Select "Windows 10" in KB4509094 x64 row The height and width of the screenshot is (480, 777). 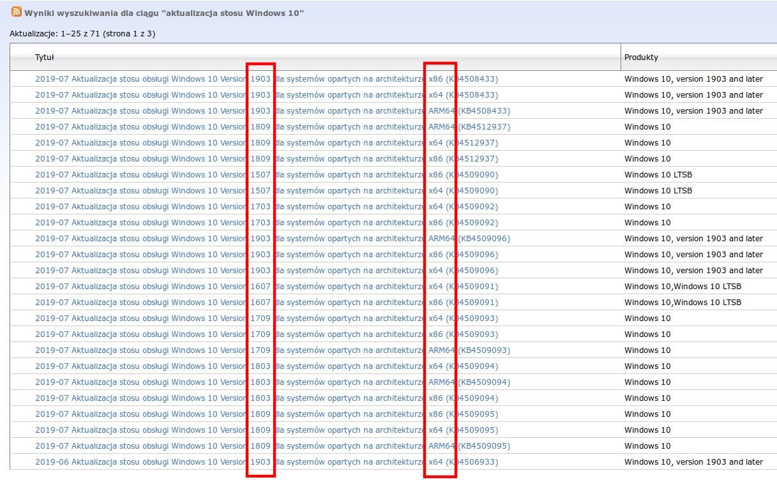[x=647, y=366]
